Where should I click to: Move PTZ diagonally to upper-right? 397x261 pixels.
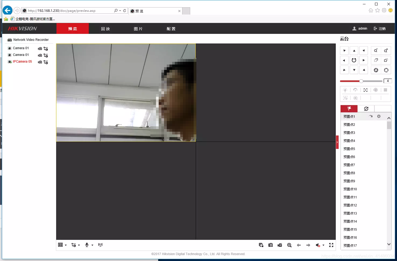tap(364, 51)
